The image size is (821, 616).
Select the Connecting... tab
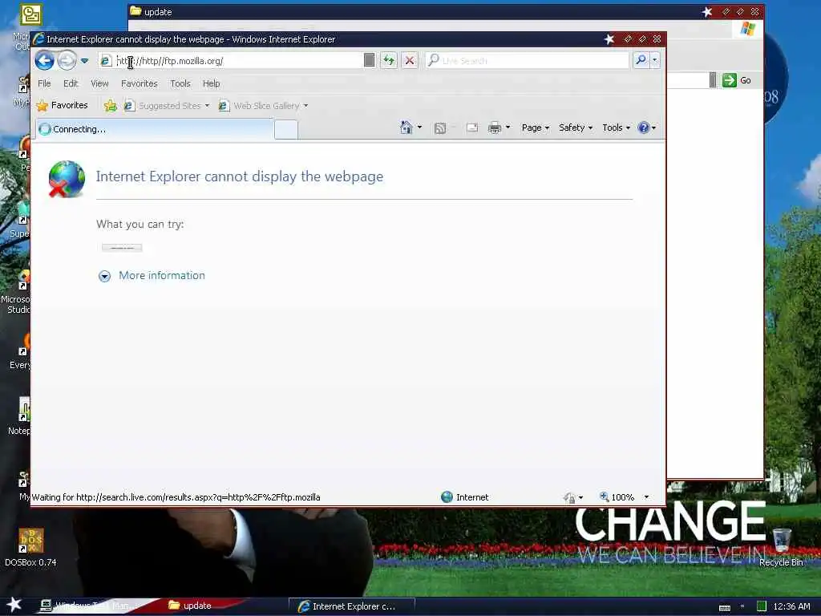point(155,129)
